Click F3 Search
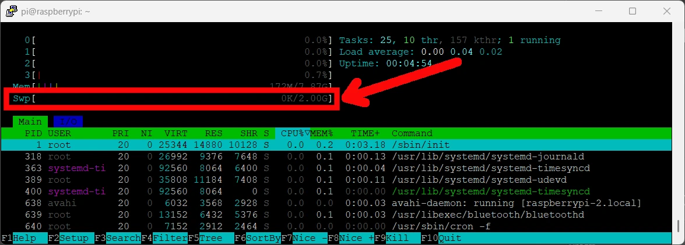 [x=118, y=239]
